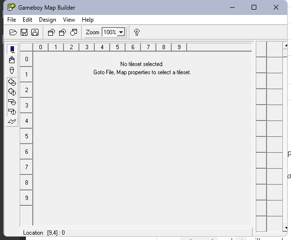Select the Dropper tool
This screenshot has width=291, height=240.
pyautogui.click(x=12, y=70)
